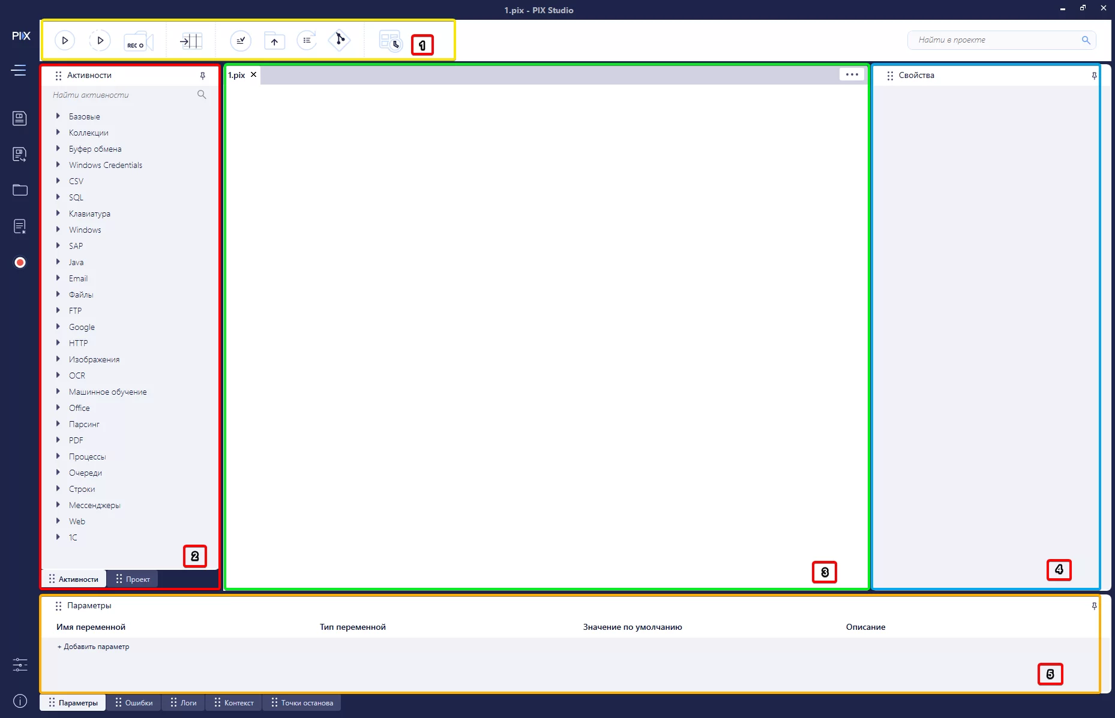Click '+ Добавить параметр' link
Screen dimensions: 1115x718
pos(93,647)
